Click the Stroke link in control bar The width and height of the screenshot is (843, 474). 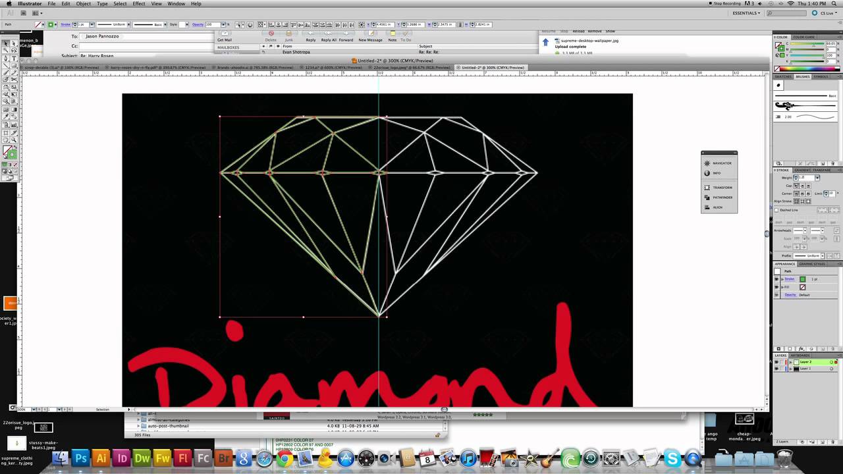tap(66, 24)
